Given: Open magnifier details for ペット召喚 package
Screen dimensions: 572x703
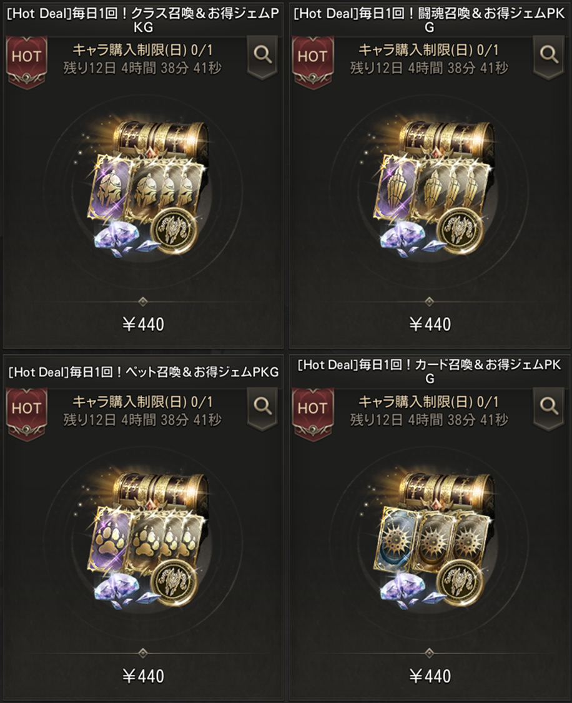Looking at the screenshot, I should click(262, 409).
